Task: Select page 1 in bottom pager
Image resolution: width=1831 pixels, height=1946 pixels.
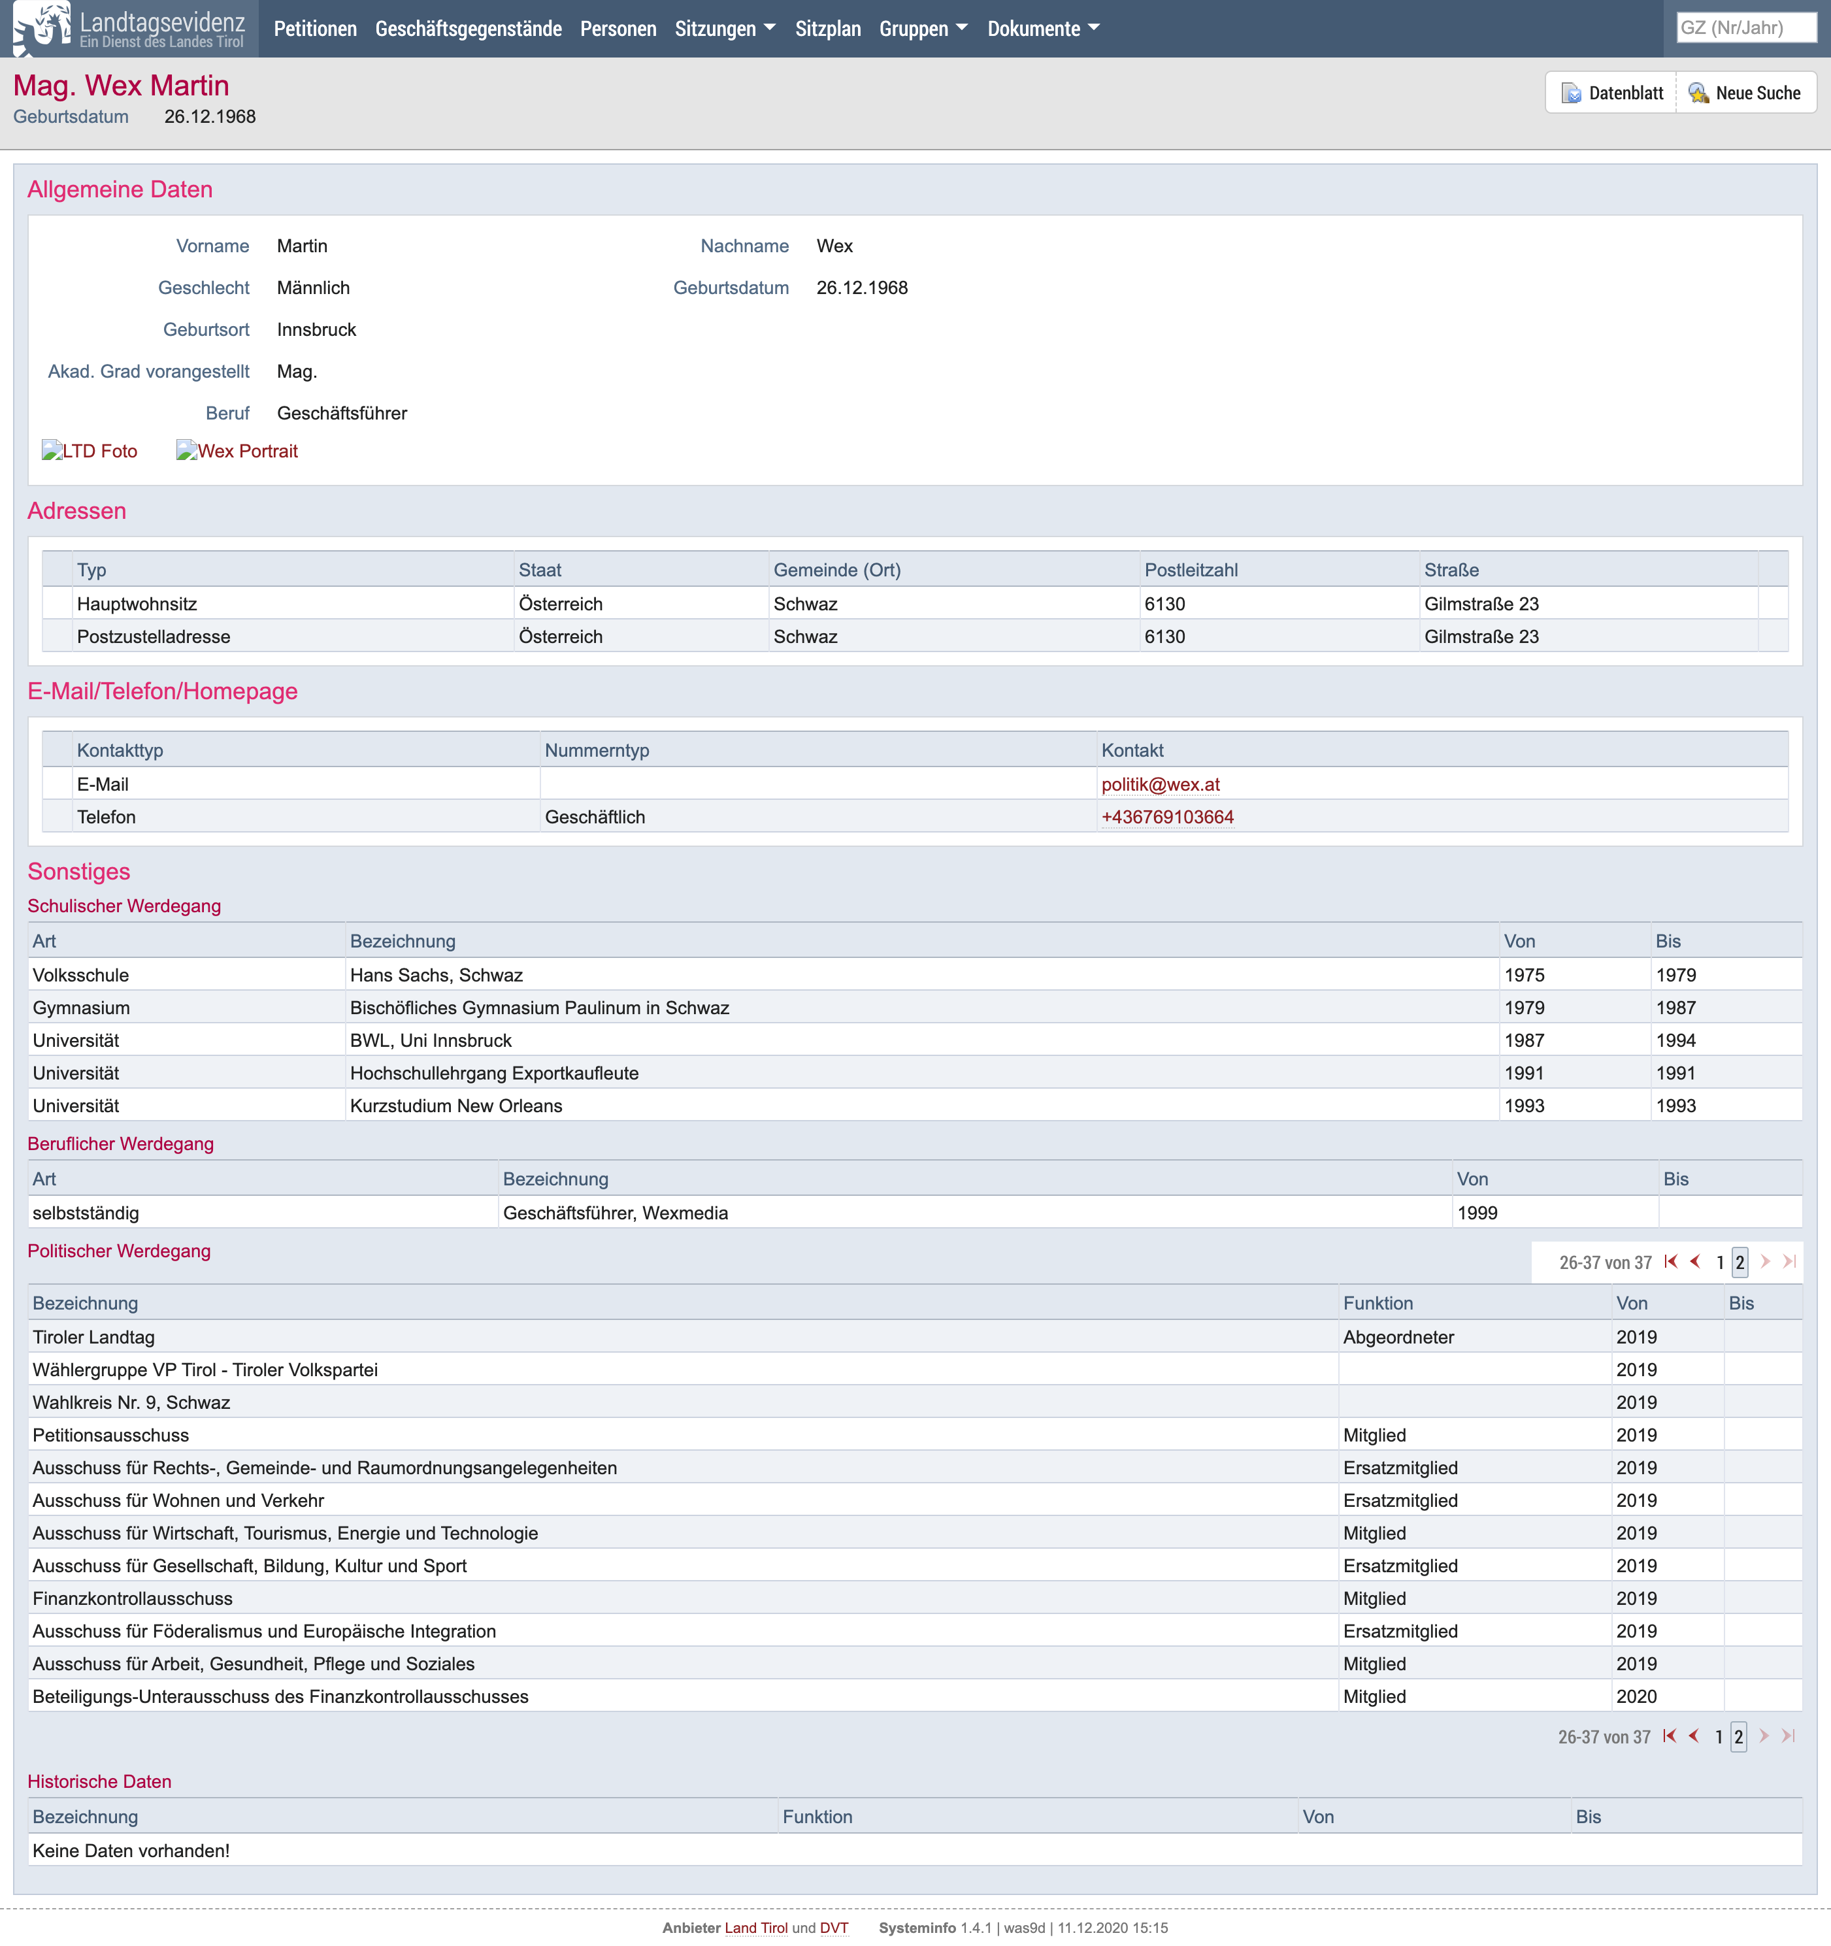Action: [x=1719, y=1738]
